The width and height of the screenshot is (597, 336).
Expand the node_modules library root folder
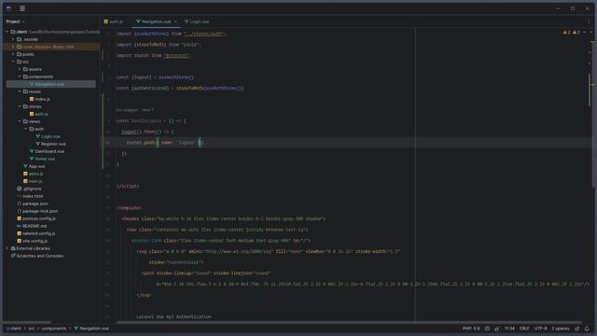click(13, 47)
